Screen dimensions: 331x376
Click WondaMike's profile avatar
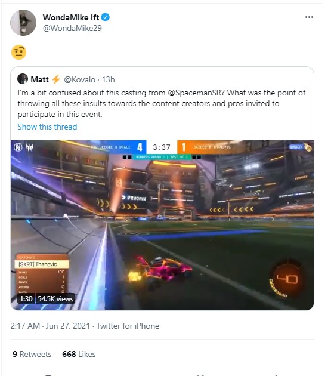coord(23,23)
